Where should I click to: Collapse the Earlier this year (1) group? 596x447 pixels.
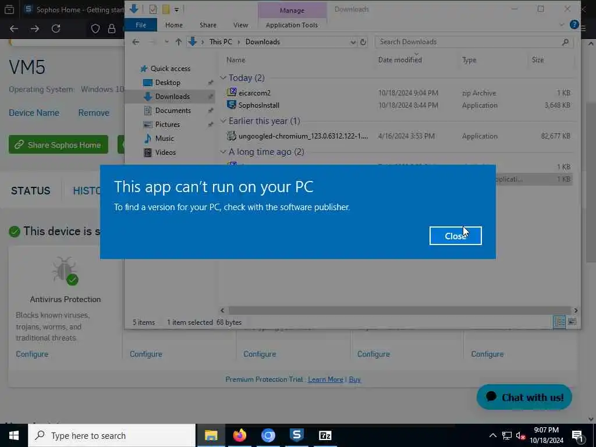[x=223, y=121]
